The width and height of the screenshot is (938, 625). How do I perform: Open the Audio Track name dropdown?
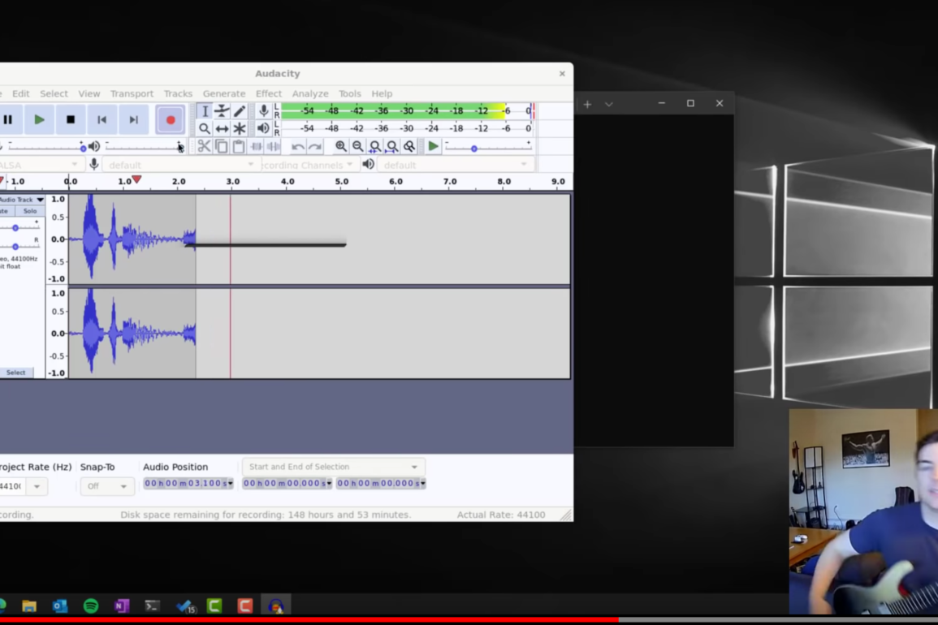tap(23, 200)
